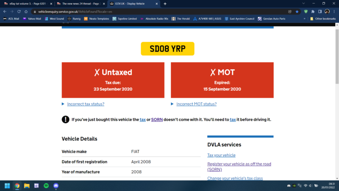Viewport: 339px width, 191px height.
Task: Open the 'Tax your vehicle' link
Action: coord(221,155)
